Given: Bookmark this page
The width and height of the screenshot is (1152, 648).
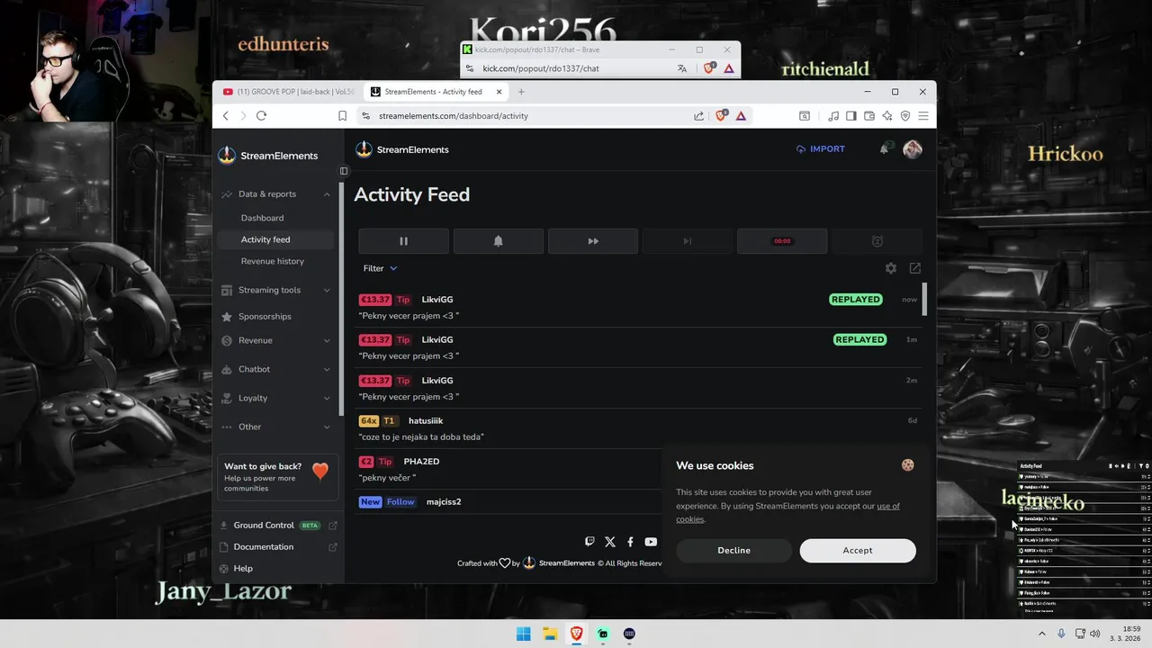Looking at the screenshot, I should coord(343,116).
